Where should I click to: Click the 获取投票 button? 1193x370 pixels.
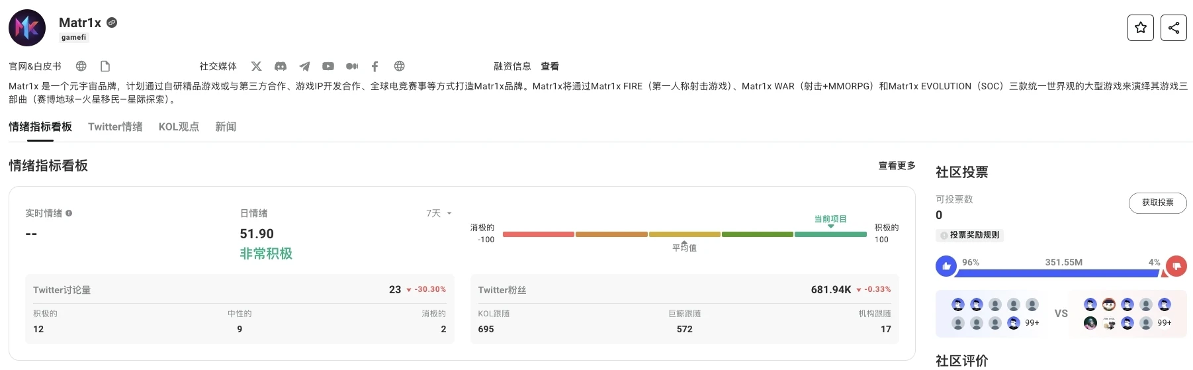point(1157,203)
